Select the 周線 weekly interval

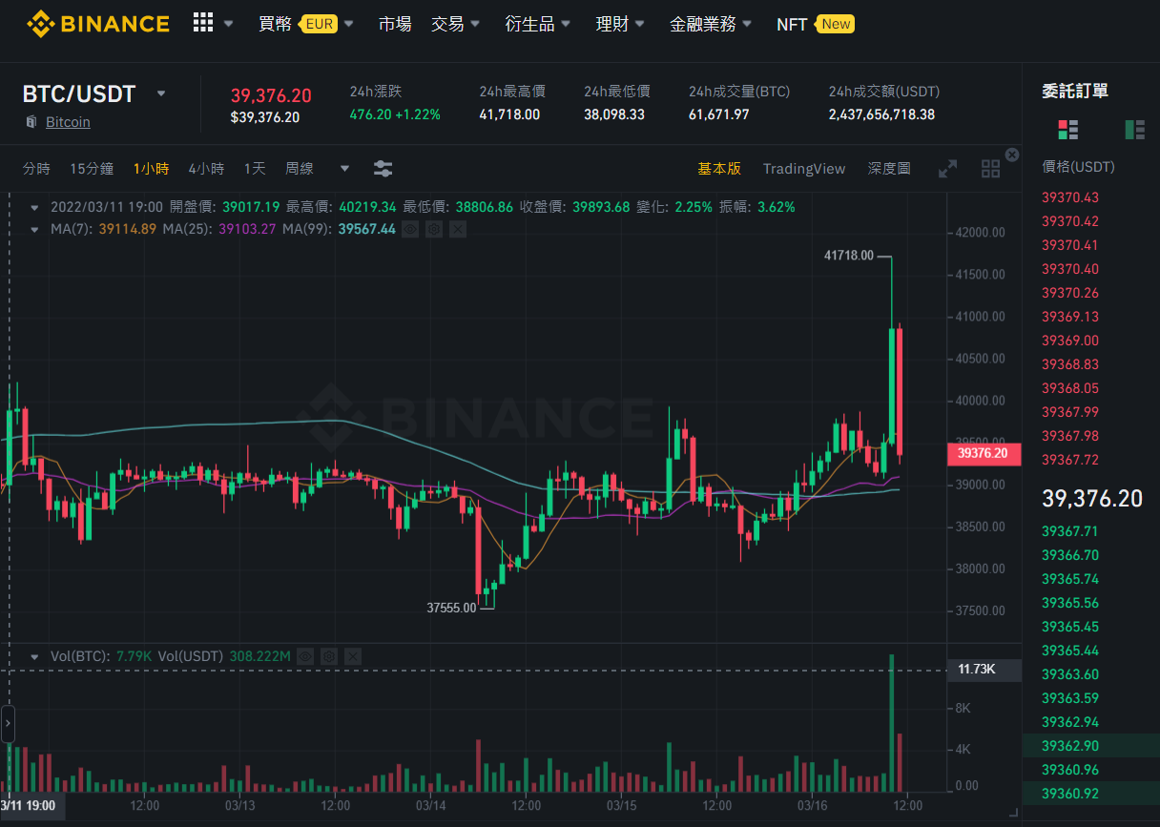click(x=300, y=169)
